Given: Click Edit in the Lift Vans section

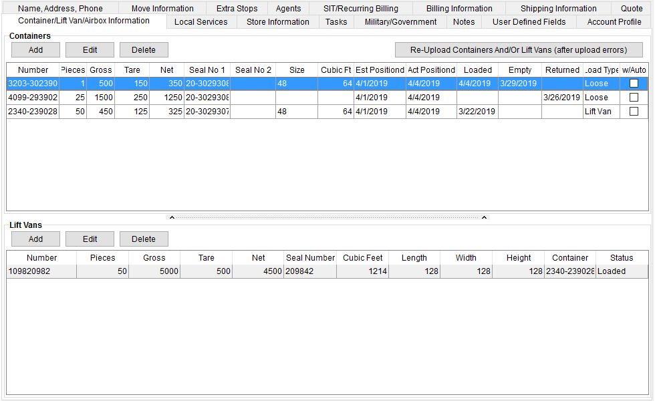Looking at the screenshot, I should pos(90,239).
